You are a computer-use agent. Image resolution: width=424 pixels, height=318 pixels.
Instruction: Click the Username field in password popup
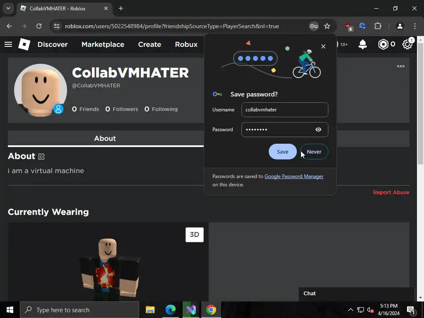[x=285, y=110]
